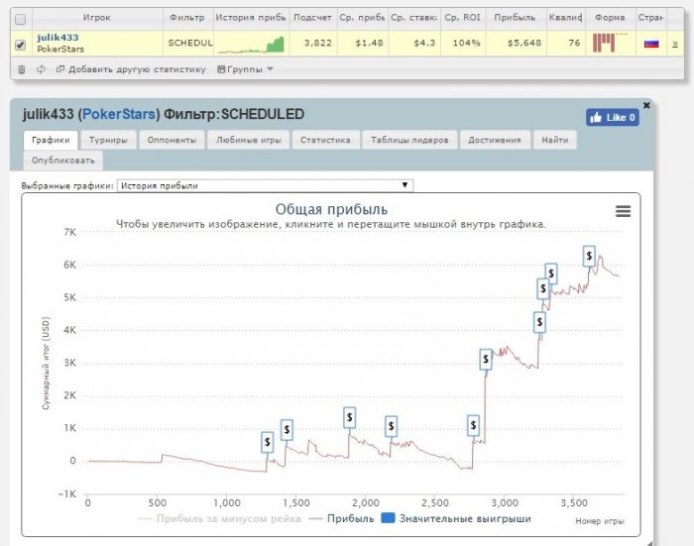Click the trash delete icon below player row

(22, 69)
